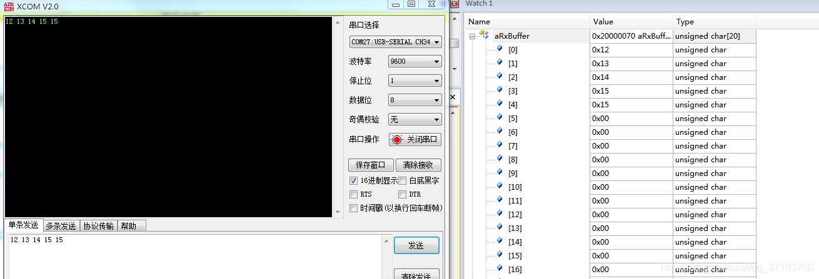Image resolution: width=819 pixels, height=279 pixels.
Task: Click the XCOM app icon in title bar
Action: (x=9, y=6)
